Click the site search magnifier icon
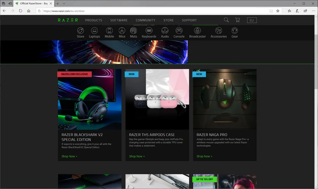The height and width of the screenshot is (189, 318). click(226, 20)
